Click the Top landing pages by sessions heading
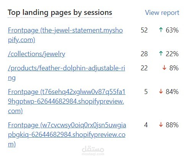Screen dimensions: 186x159 60,13
